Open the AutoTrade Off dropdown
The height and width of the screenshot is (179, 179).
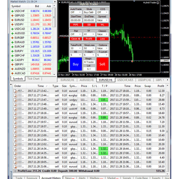76,12
